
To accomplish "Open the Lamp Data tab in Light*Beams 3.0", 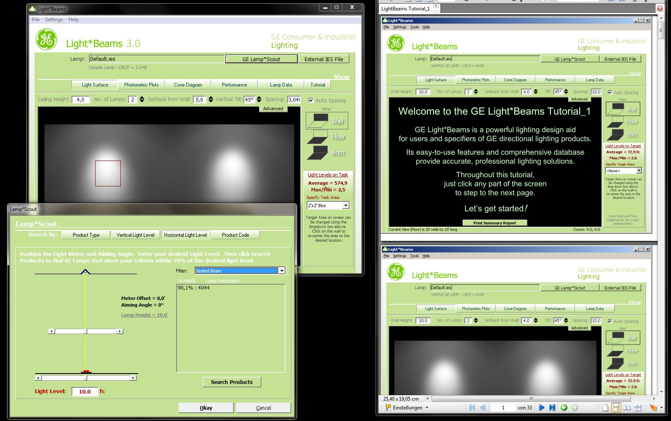I will point(281,85).
